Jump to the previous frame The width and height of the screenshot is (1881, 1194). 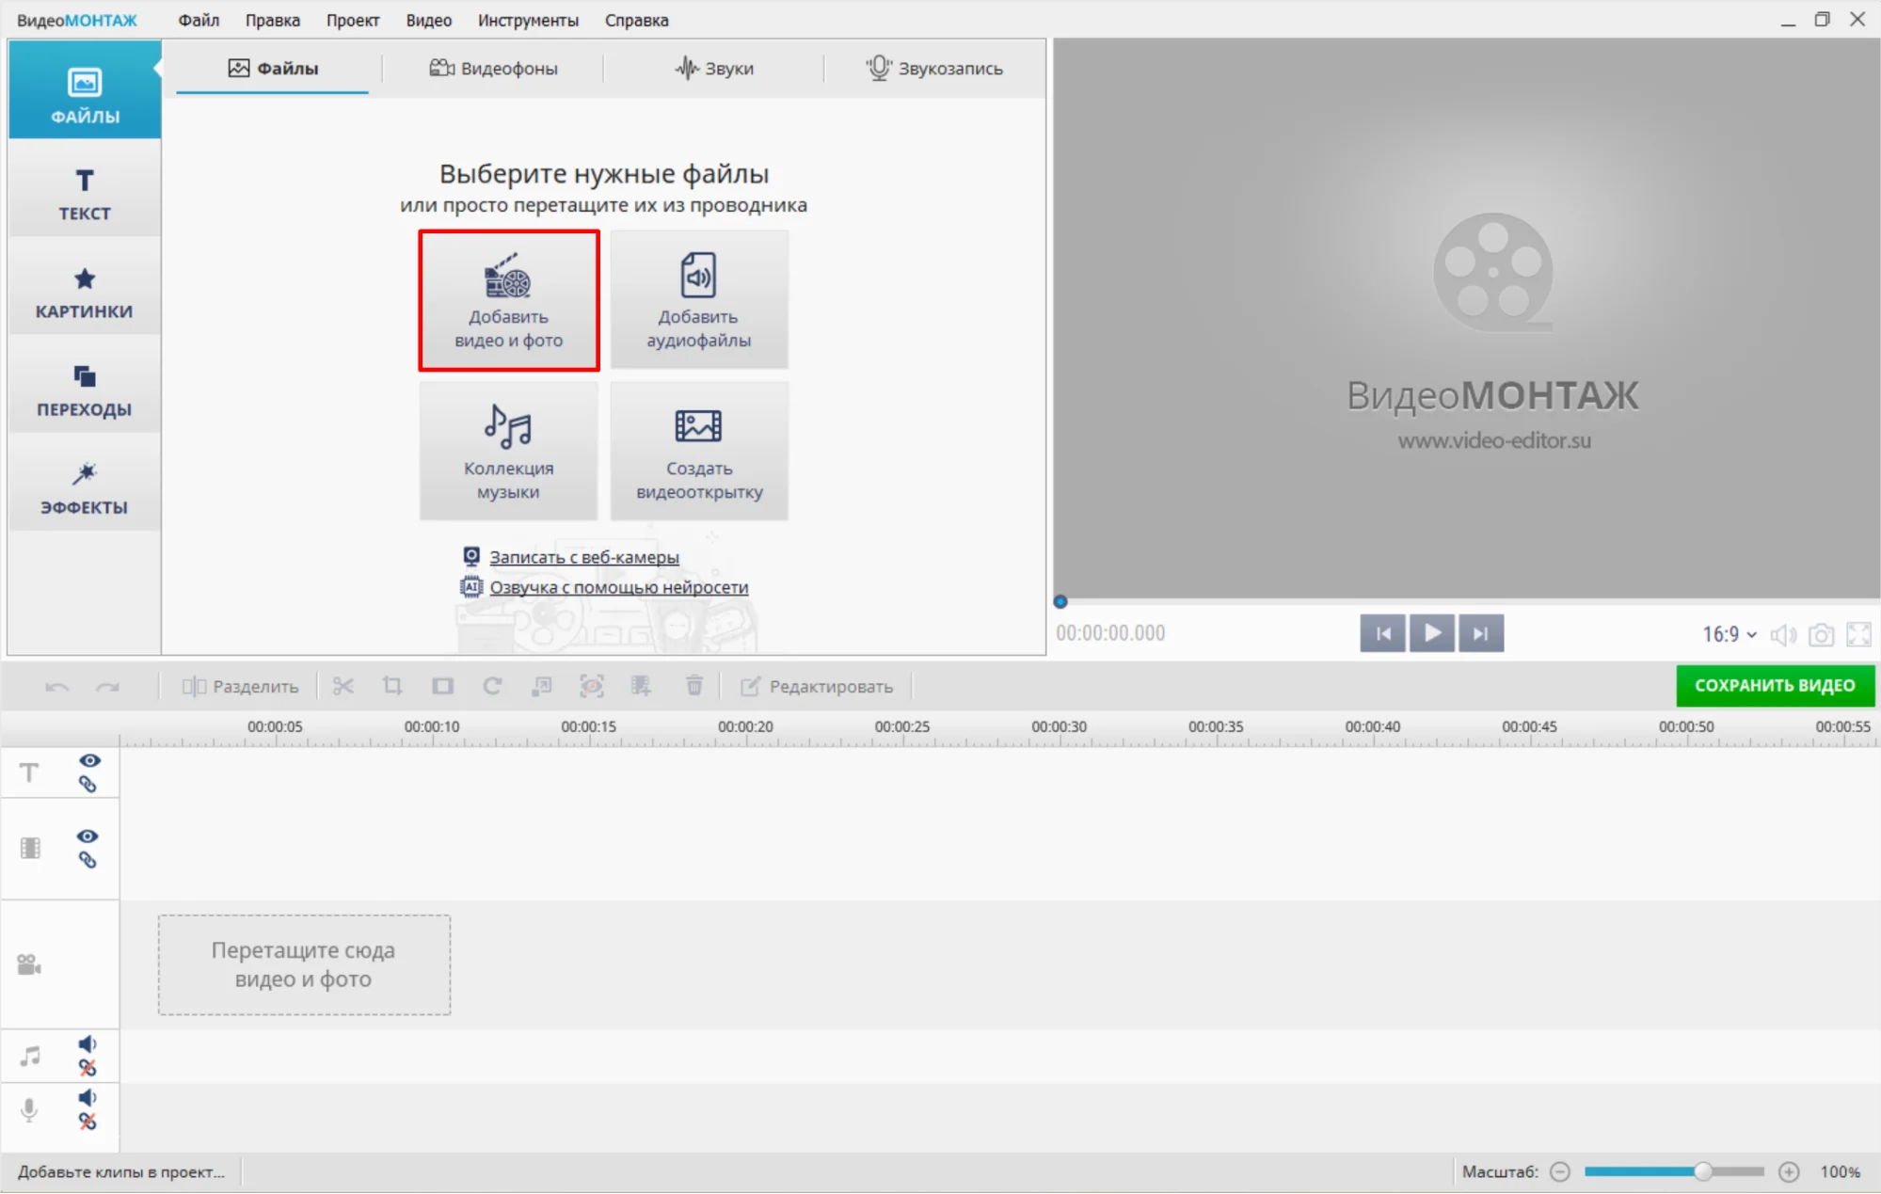[1382, 633]
